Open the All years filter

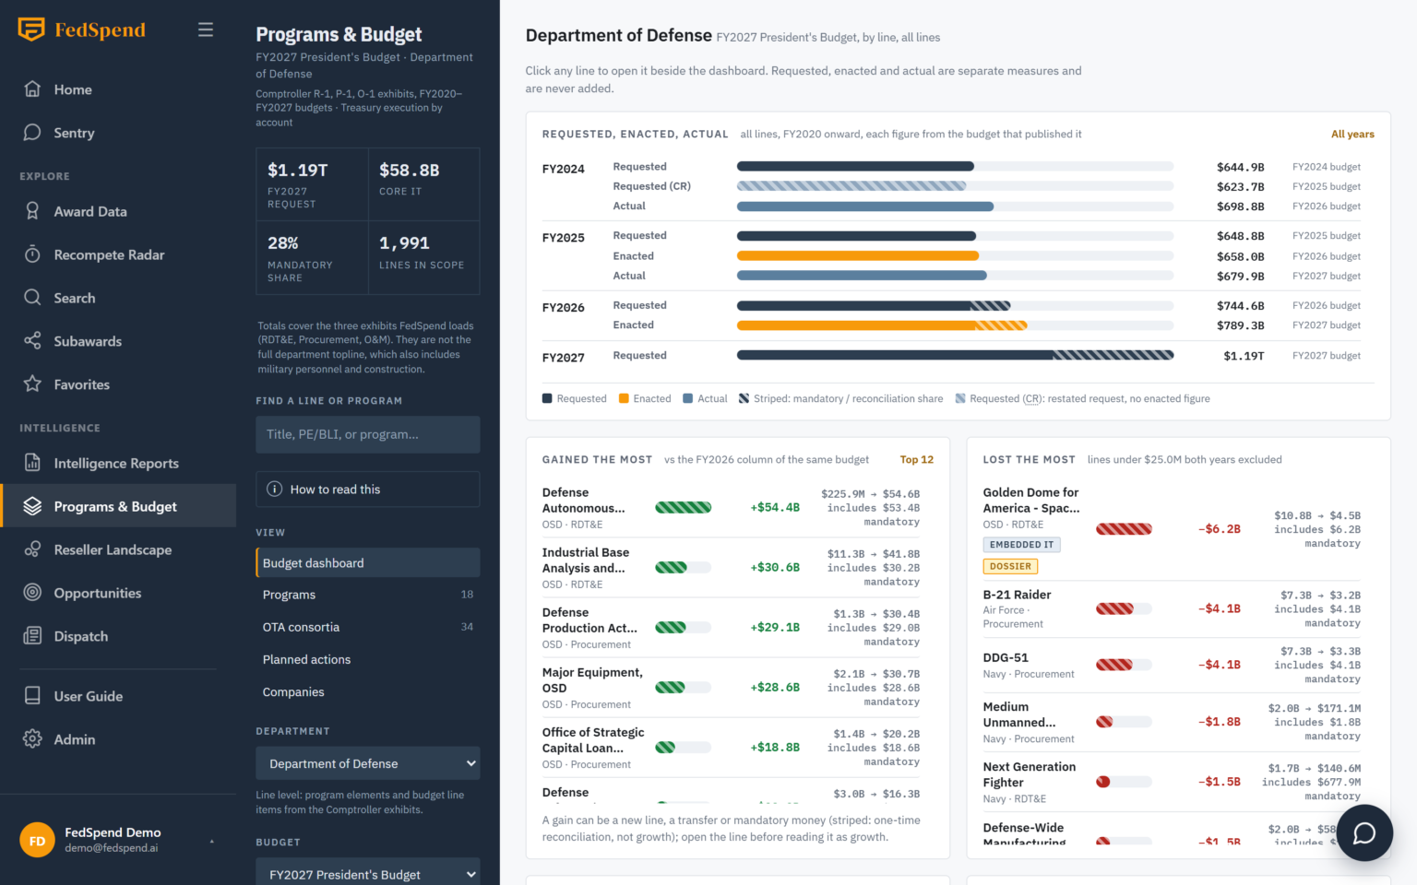click(x=1352, y=135)
